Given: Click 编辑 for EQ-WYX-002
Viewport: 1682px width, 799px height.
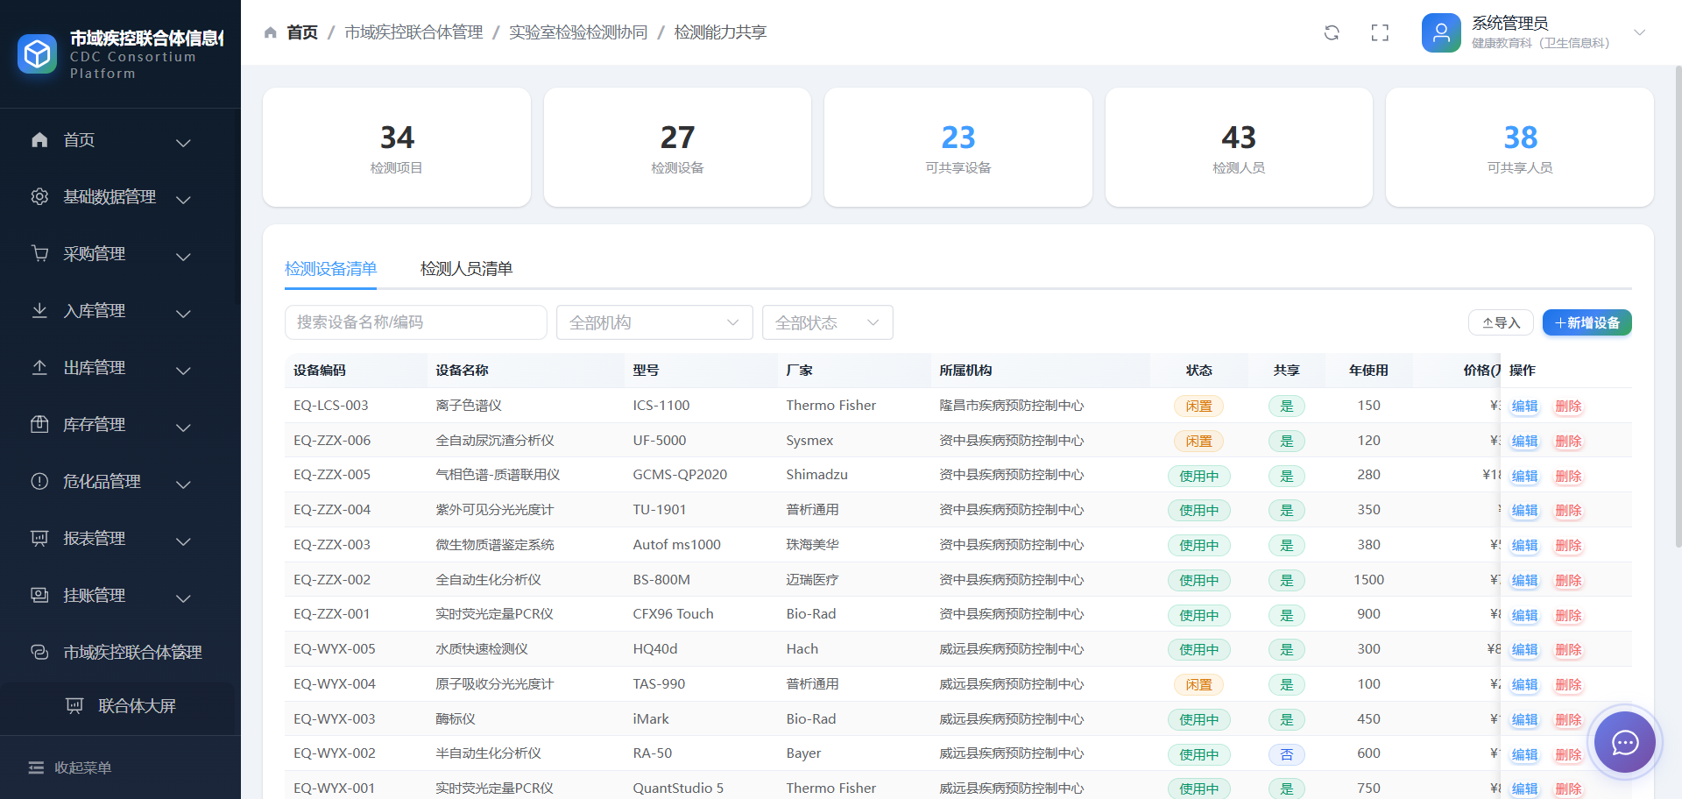Looking at the screenshot, I should pyautogui.click(x=1524, y=754).
